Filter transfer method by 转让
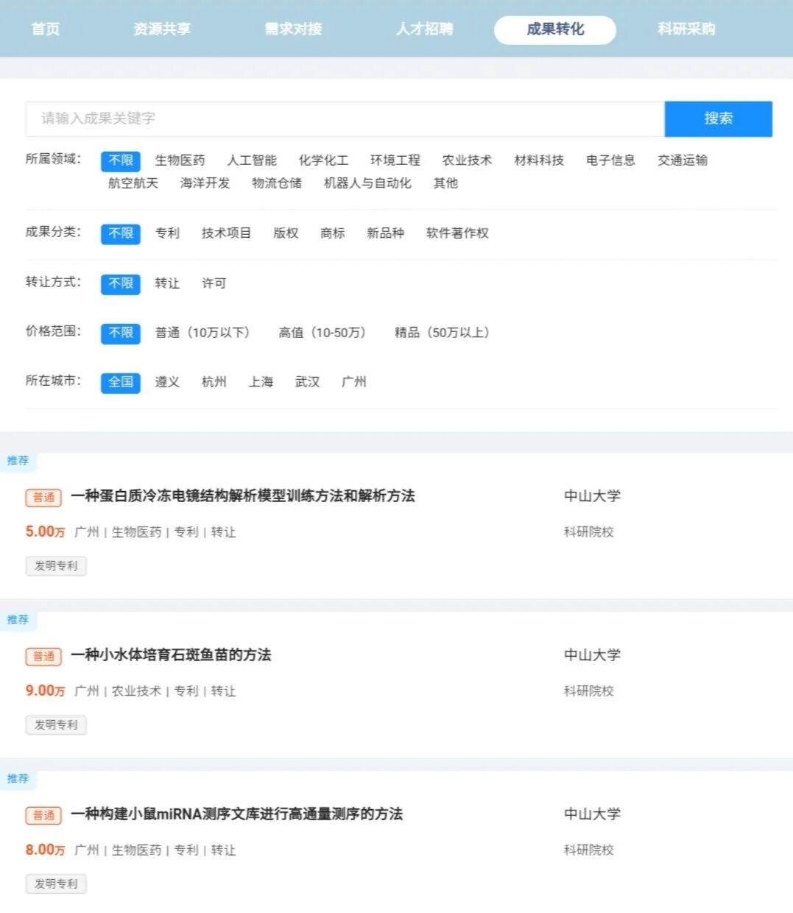793x913 pixels. 167,283
